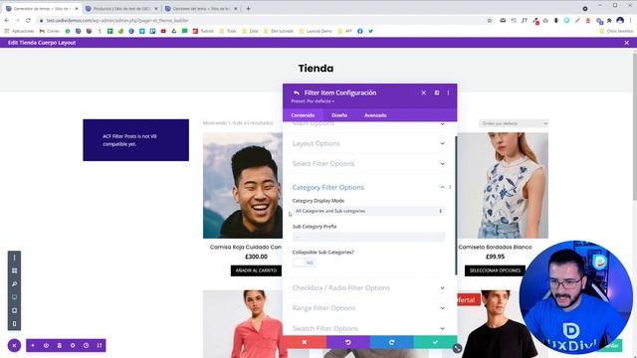637x358 pixels.
Task: Select phone view in left toolbar
Action: (14, 324)
